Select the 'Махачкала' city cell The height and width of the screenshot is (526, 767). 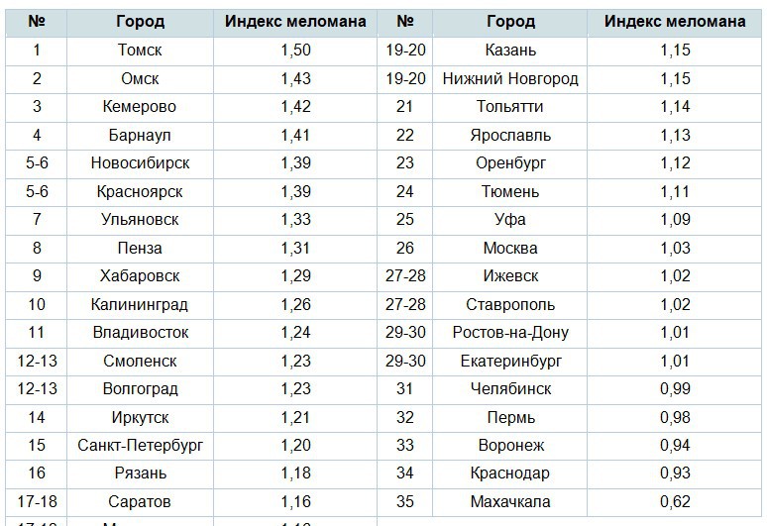pyautogui.click(x=510, y=501)
